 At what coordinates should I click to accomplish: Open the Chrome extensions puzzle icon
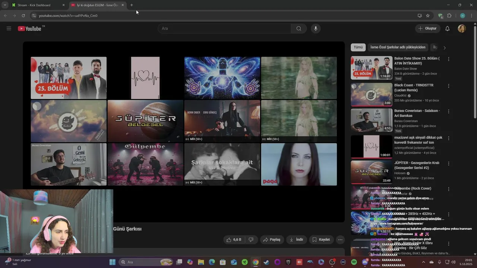point(449,16)
